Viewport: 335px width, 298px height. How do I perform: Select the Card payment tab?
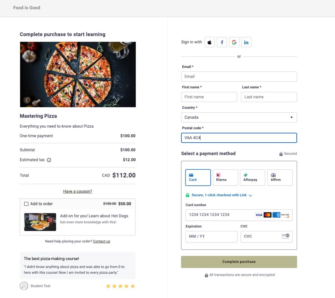point(198,177)
